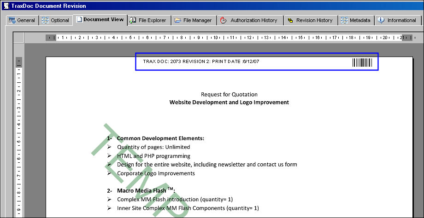424x218 pixels.
Task: Click the Revision History tab icon
Action: tap(290, 21)
